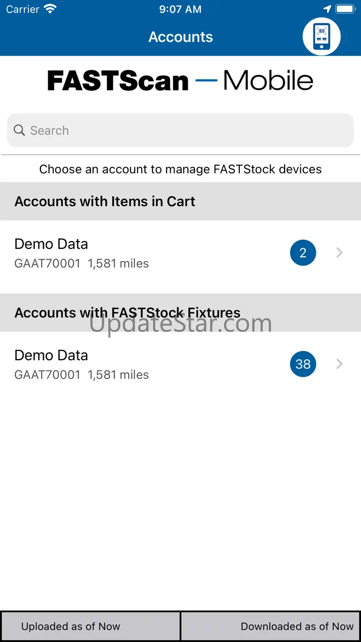Select Demo Data under Items in Cart
The height and width of the screenshot is (642, 361).
81,253
